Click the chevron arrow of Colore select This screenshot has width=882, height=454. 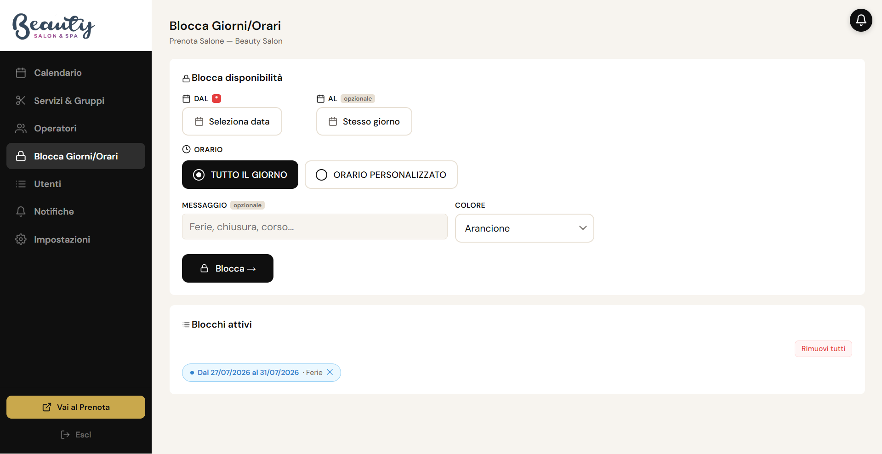point(583,228)
